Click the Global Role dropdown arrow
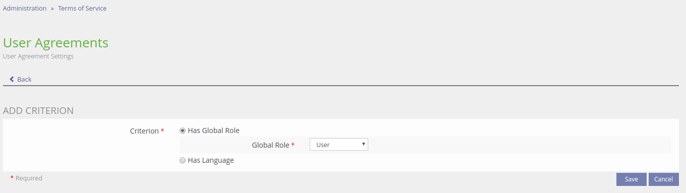The width and height of the screenshot is (686, 193). click(x=364, y=145)
